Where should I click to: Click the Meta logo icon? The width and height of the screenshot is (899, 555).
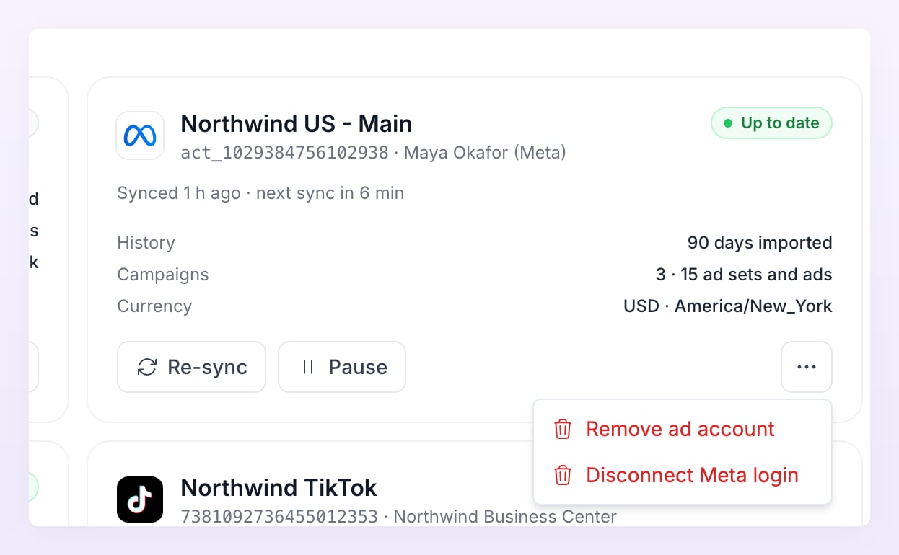(x=140, y=136)
